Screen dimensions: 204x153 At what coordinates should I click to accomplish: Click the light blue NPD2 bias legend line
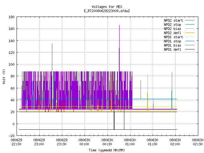point(190,28)
